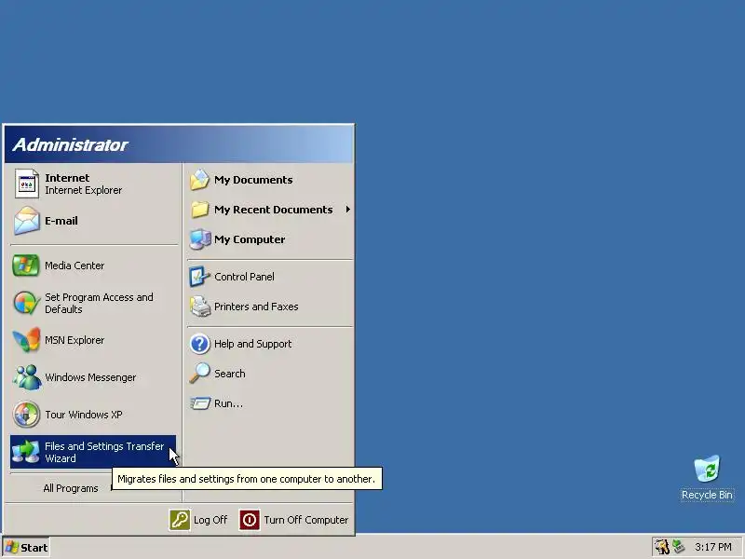Click the Tour Windows XP icon
This screenshot has height=559, width=745.
coord(27,414)
